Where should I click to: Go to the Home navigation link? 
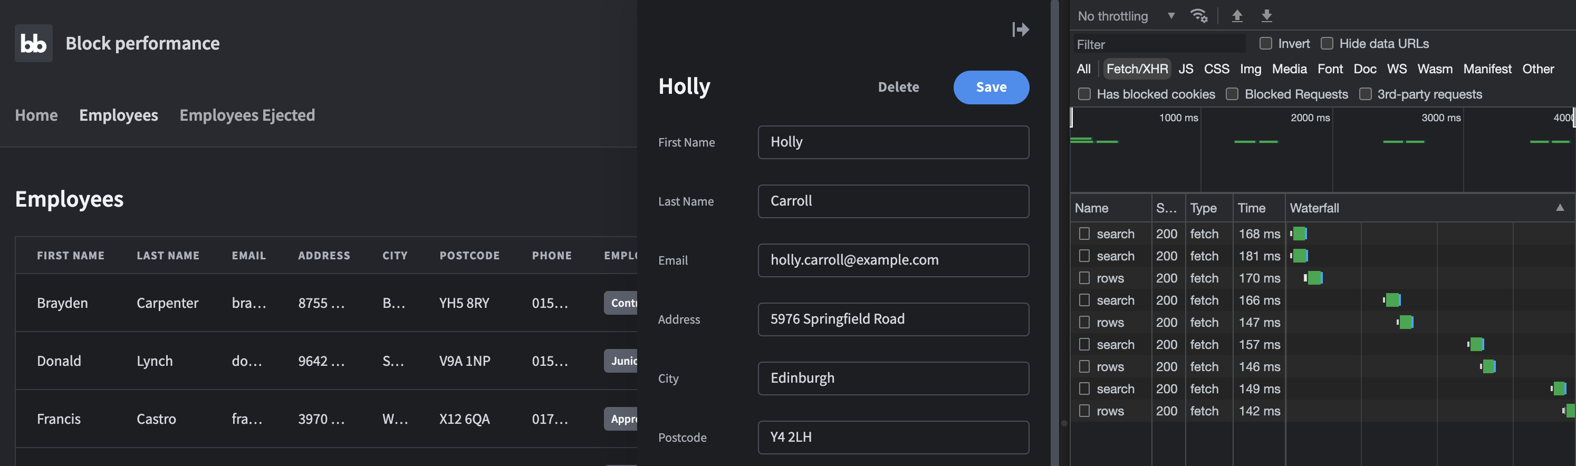(x=36, y=115)
